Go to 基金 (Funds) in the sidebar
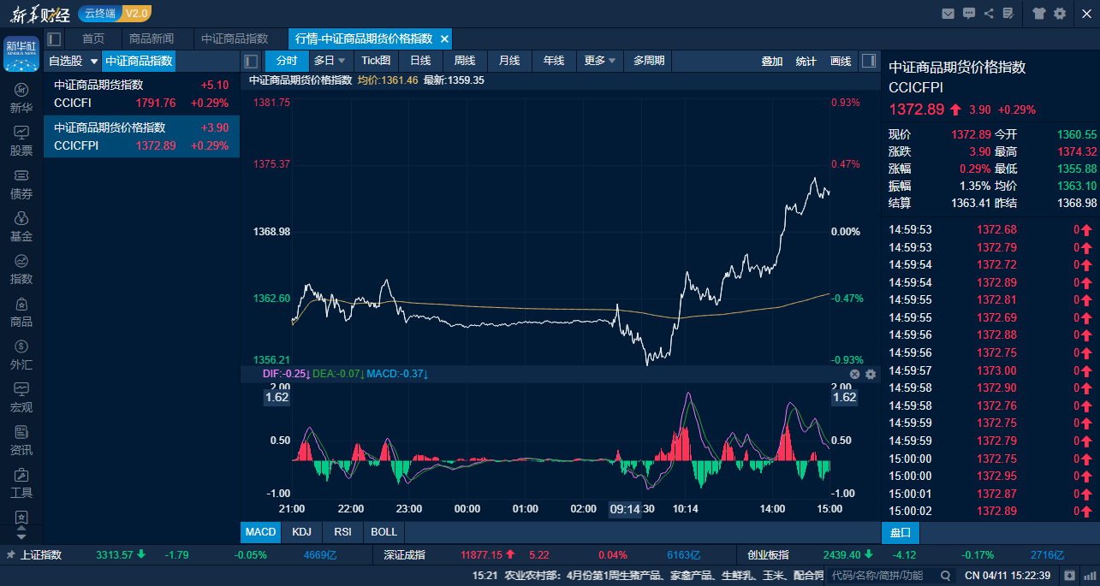Viewport: 1100px width, 586px height. tap(21, 226)
